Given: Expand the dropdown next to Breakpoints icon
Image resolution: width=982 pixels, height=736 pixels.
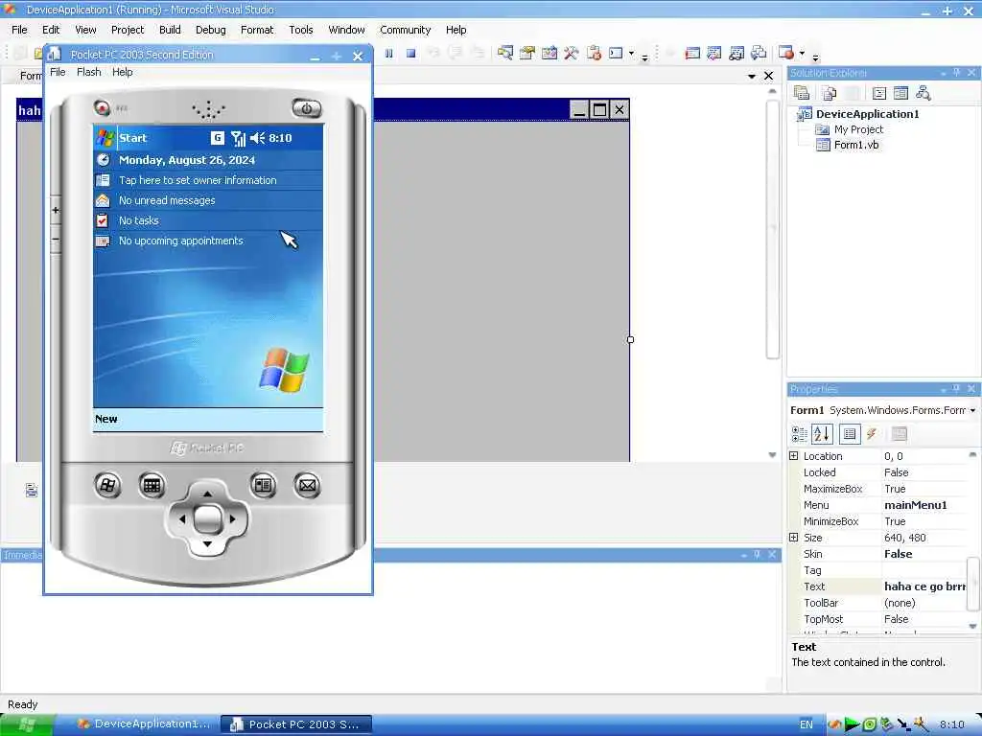Looking at the screenshot, I should tap(802, 54).
